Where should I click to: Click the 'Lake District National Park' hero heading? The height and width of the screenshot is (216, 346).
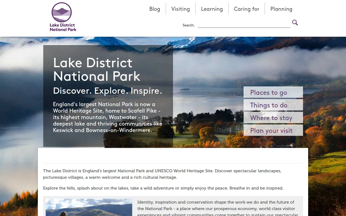click(97, 69)
